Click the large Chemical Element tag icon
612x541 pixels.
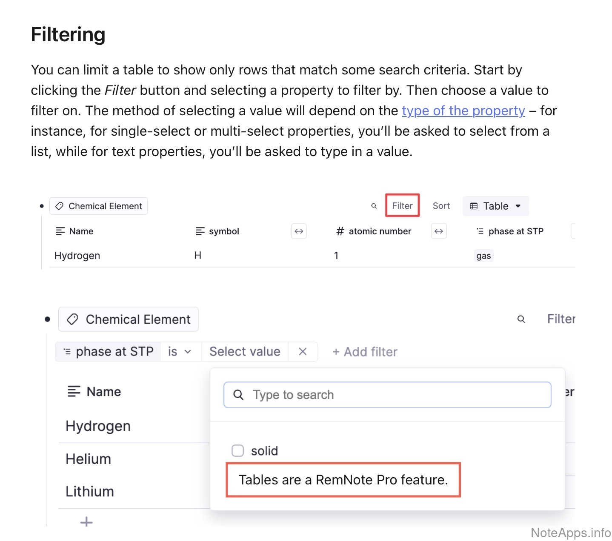point(73,319)
